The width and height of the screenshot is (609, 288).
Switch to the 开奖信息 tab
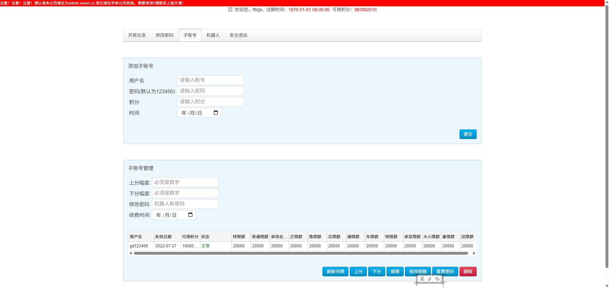(x=137, y=35)
